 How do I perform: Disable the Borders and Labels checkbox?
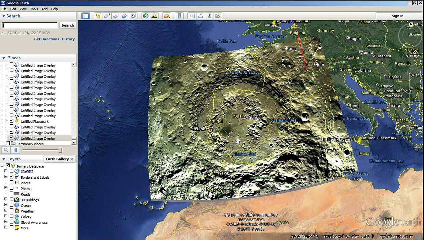pyautogui.click(x=11, y=177)
